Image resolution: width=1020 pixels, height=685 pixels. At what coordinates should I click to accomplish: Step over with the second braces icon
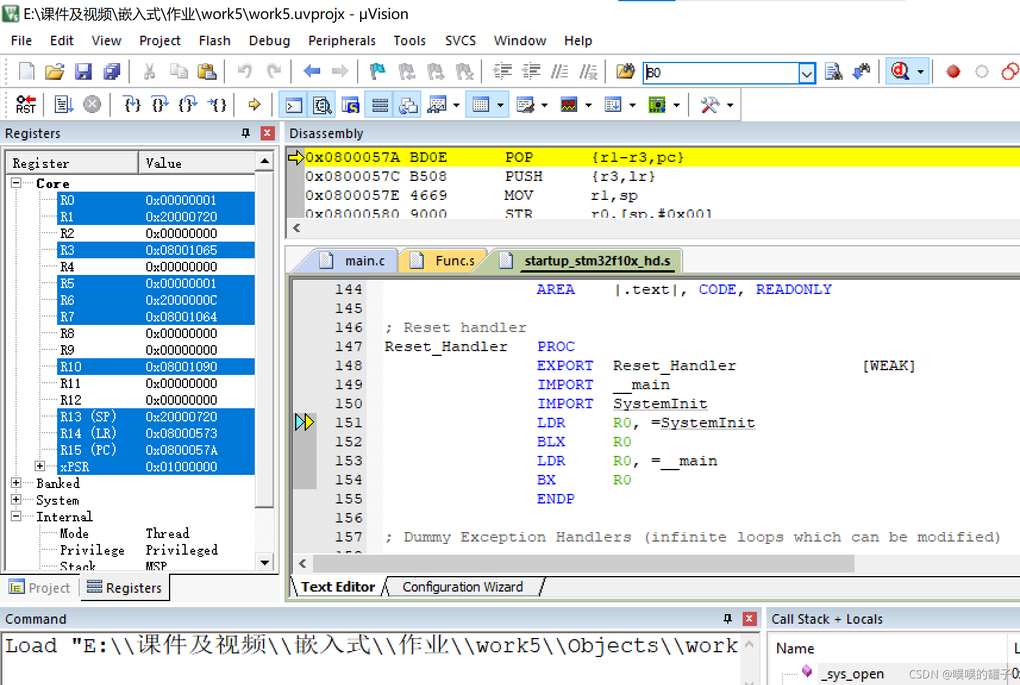pos(159,105)
